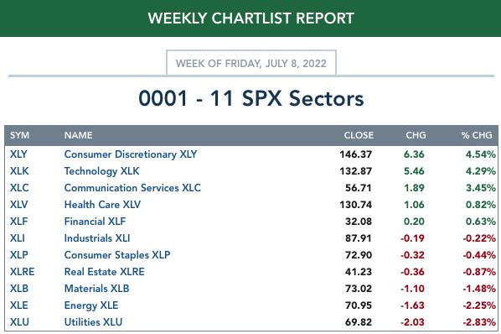
Task: Open Health Care XLV link
Action: click(x=102, y=205)
